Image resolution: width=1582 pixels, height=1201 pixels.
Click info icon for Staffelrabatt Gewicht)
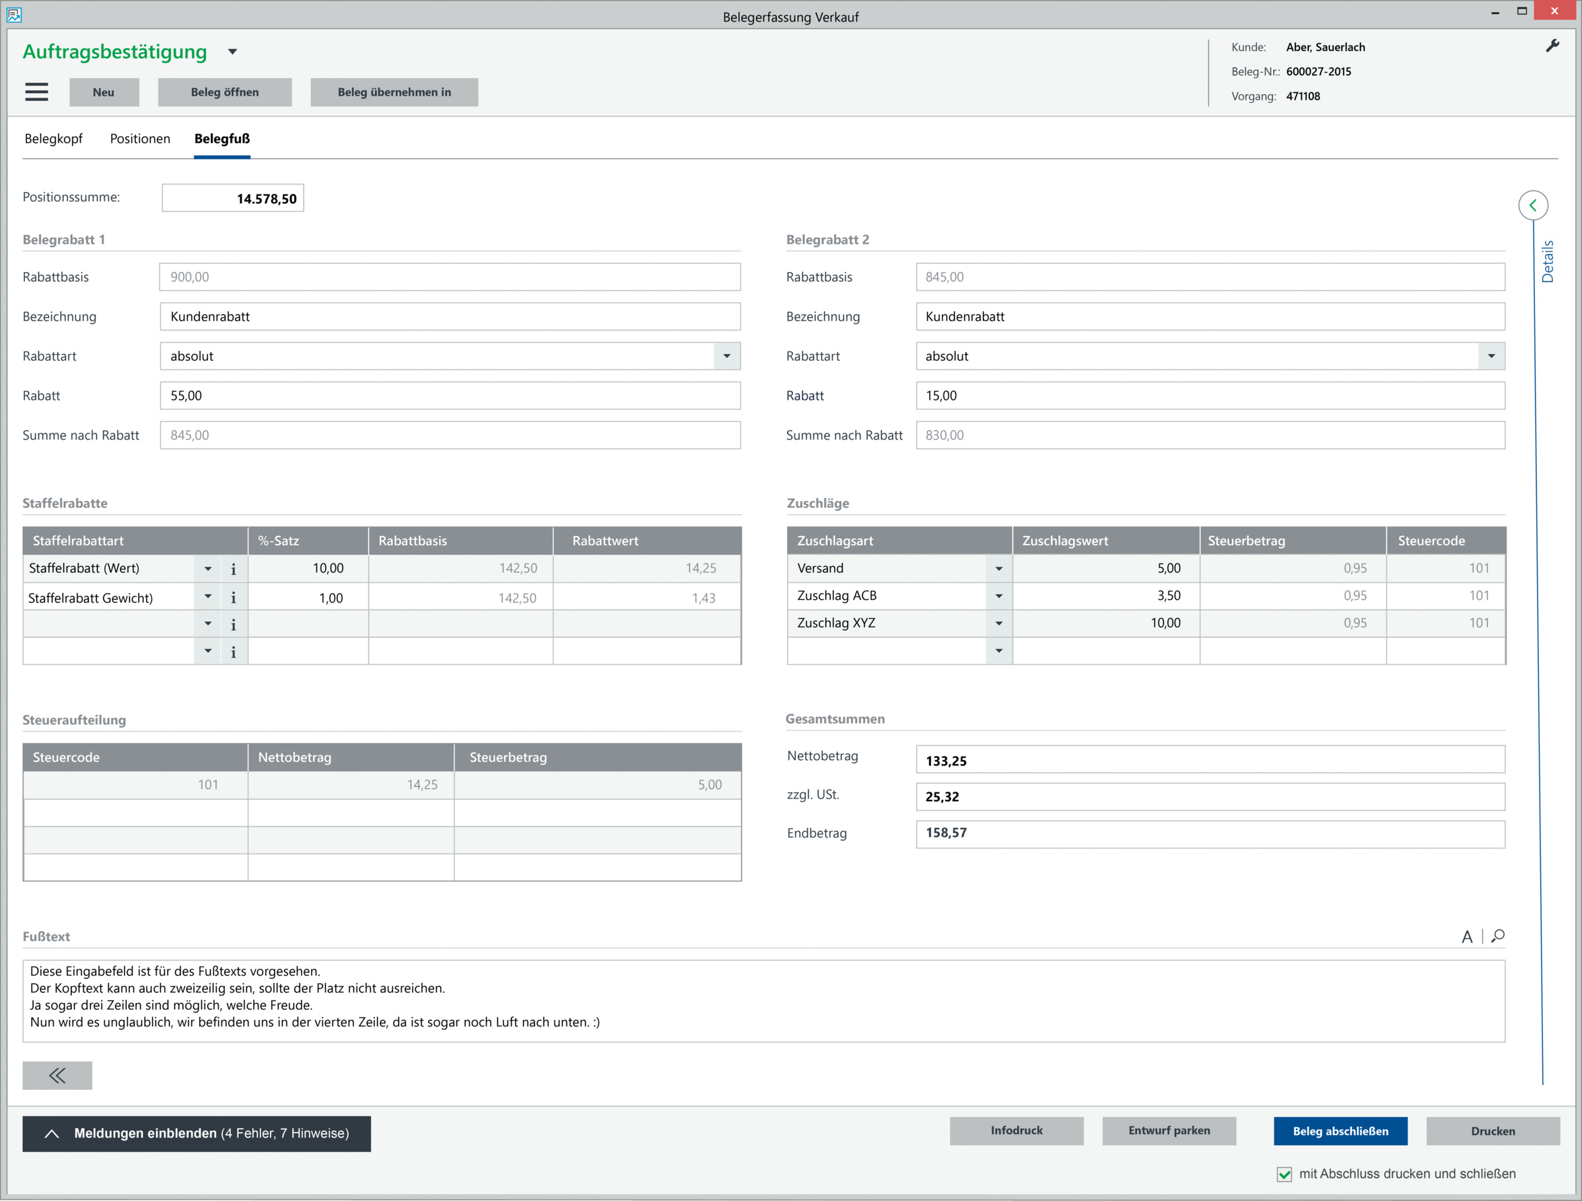[x=233, y=597]
